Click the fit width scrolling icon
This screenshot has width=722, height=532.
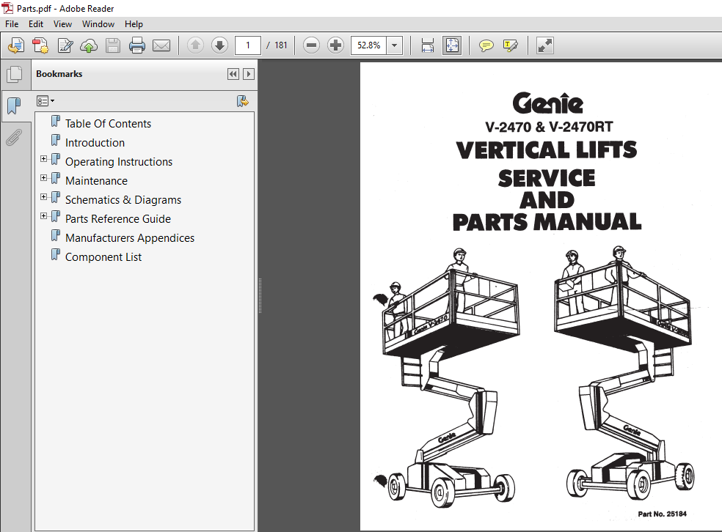point(428,45)
